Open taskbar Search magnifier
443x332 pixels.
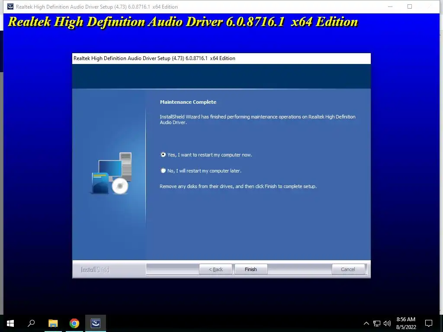tap(31, 323)
